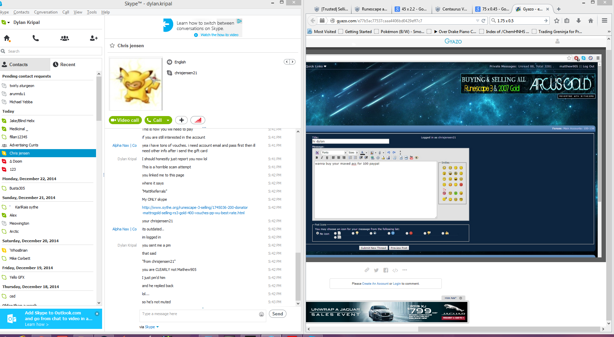Viewport: 614px width, 337px height.
Task: Open the Skype Conversation menu
Action: click(x=46, y=12)
